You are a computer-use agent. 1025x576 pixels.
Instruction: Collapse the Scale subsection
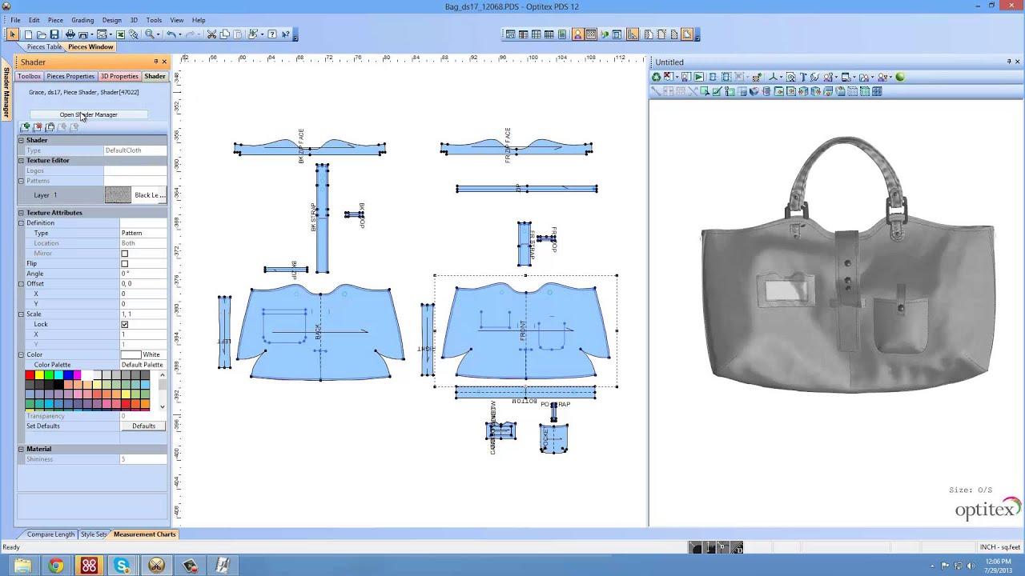[x=22, y=314]
